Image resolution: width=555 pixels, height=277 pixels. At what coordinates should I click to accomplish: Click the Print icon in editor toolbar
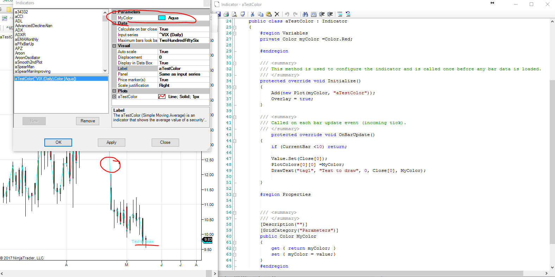226,14
